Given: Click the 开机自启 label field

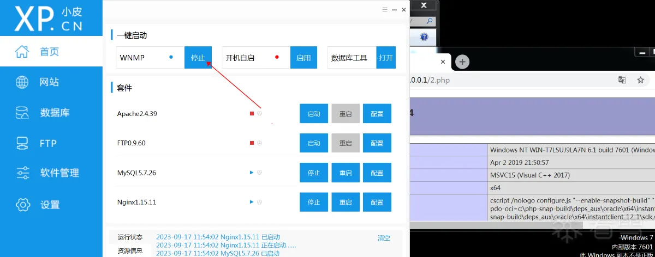Looking at the screenshot, I should [x=255, y=58].
